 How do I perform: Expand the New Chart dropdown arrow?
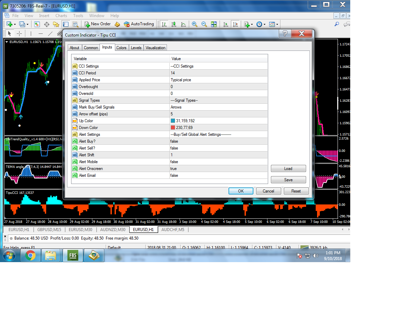pyautogui.click(x=15, y=24)
